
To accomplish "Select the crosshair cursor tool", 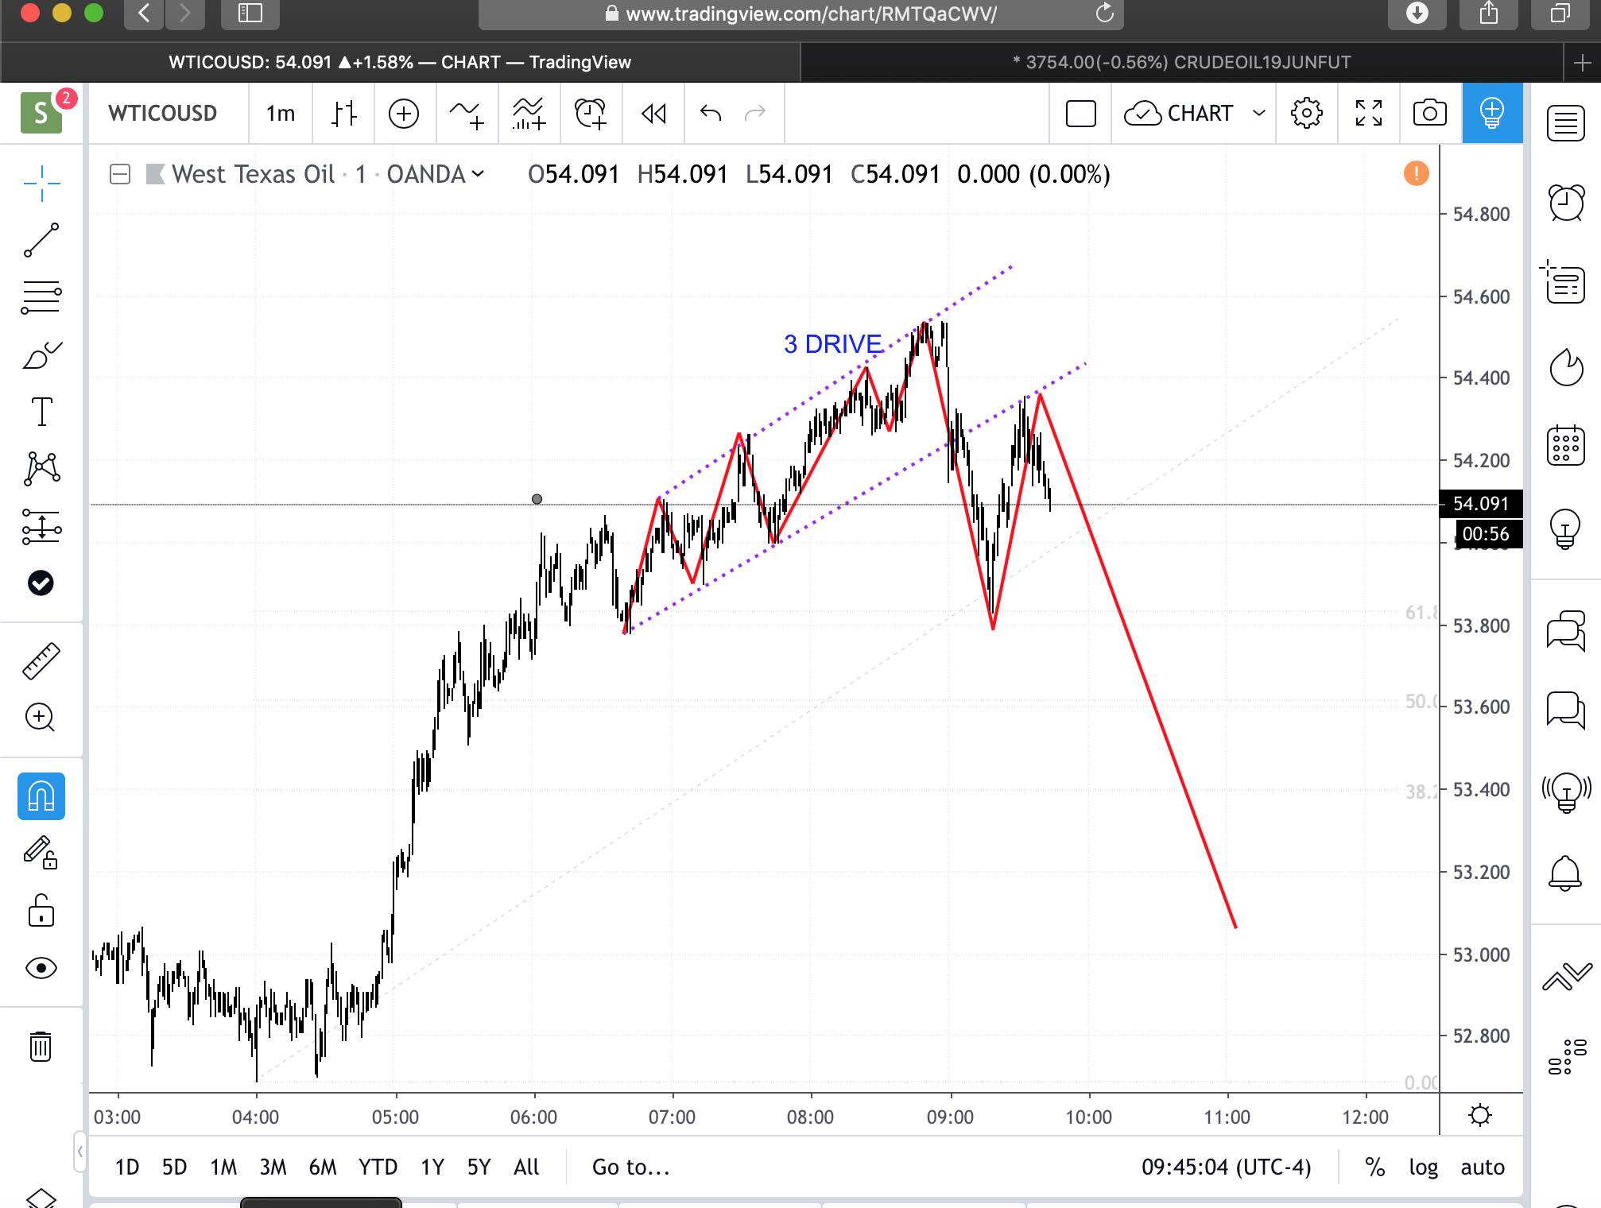I will tap(41, 184).
